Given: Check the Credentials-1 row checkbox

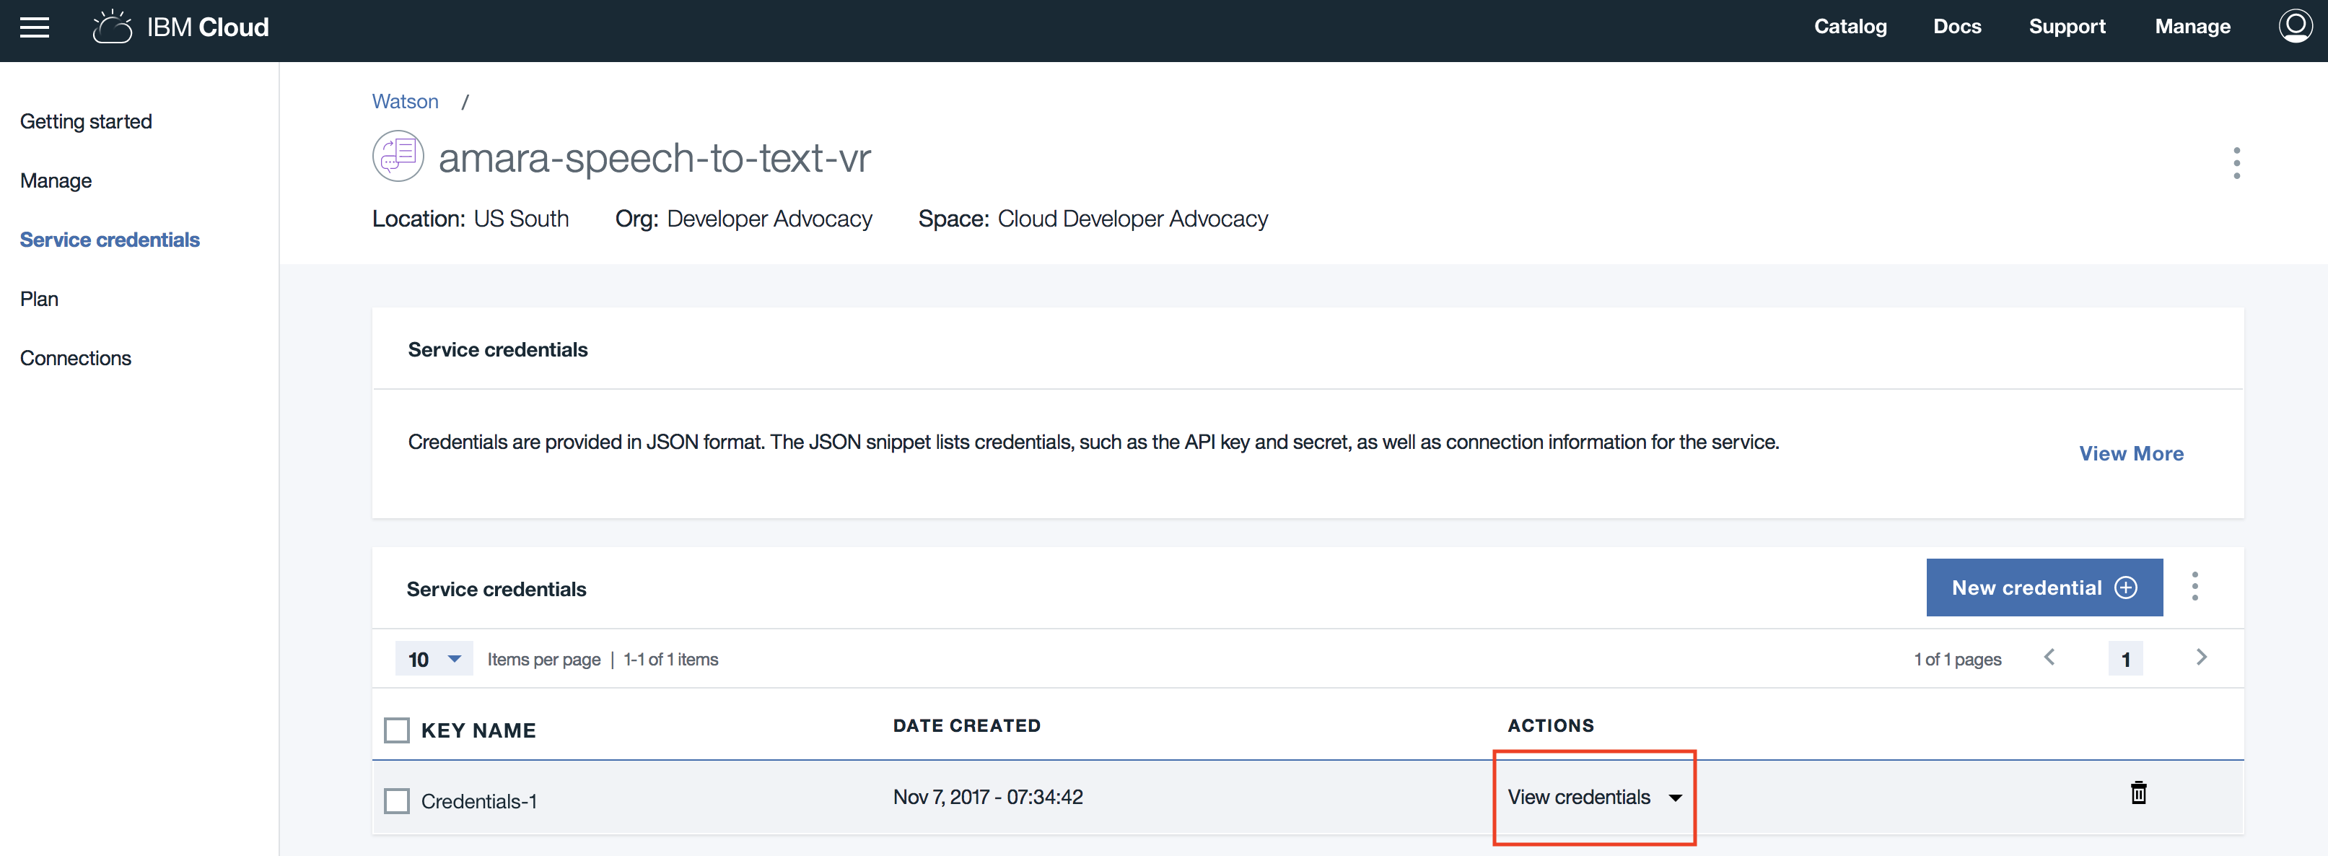Looking at the screenshot, I should 397,801.
